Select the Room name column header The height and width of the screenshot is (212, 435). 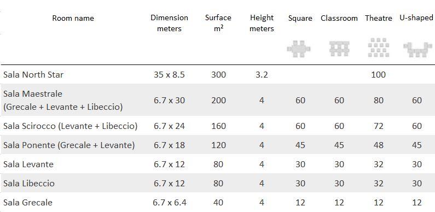[73, 18]
